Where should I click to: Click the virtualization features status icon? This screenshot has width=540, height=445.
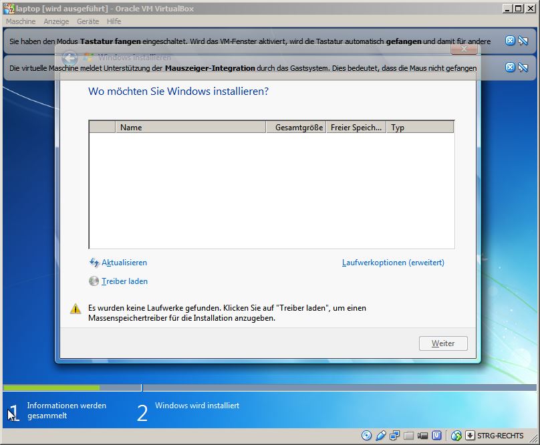tap(437, 436)
